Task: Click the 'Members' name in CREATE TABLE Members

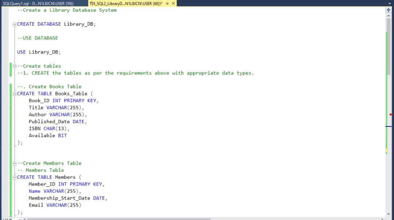Action: click(x=65, y=177)
